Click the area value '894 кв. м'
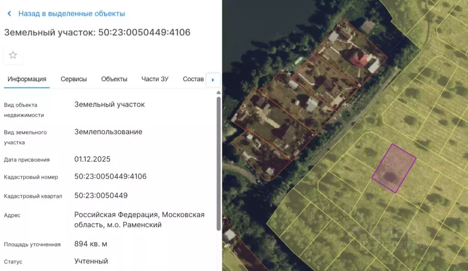 [x=91, y=244]
